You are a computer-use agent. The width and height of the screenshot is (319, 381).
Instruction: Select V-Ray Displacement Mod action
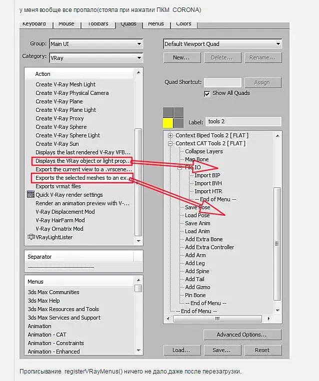[65, 212]
